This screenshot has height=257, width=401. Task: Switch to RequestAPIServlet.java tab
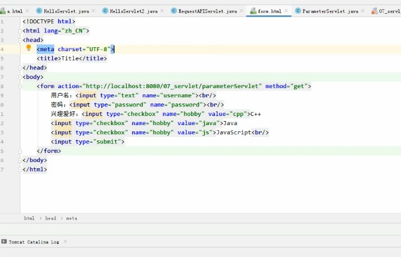pyautogui.click(x=208, y=11)
